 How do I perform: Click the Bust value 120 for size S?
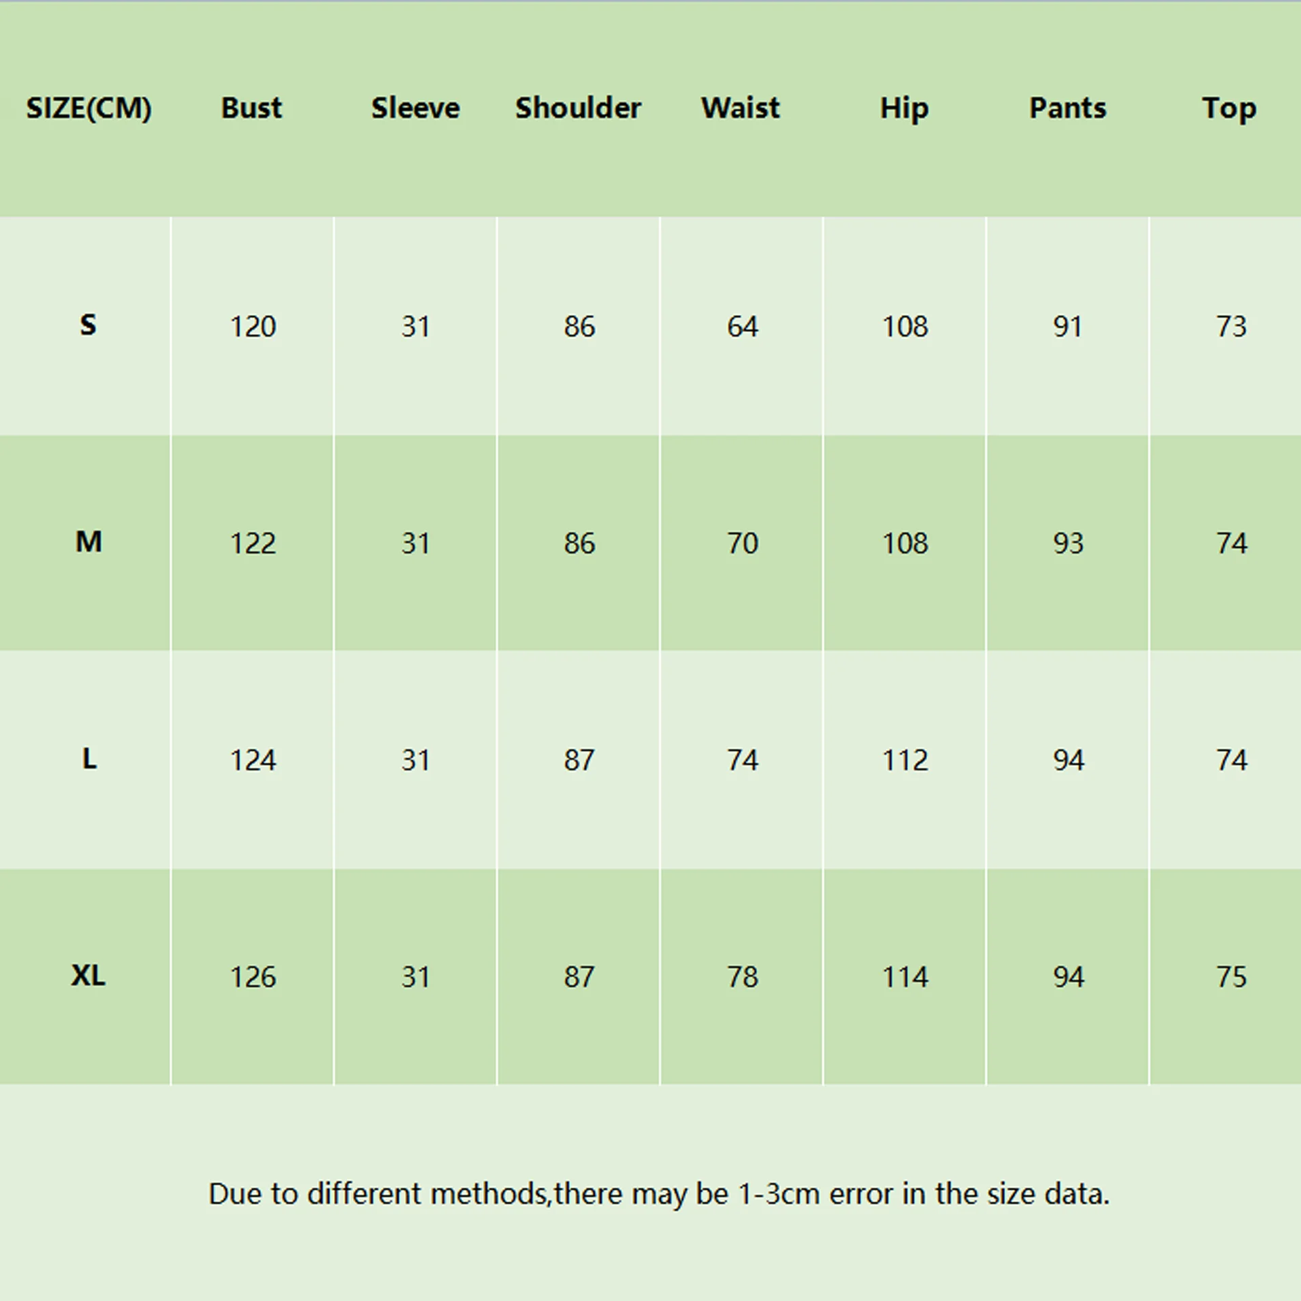(253, 327)
